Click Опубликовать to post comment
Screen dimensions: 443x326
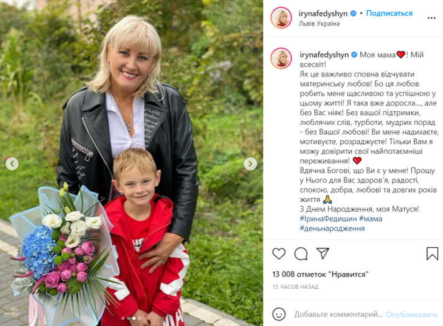coord(412,314)
